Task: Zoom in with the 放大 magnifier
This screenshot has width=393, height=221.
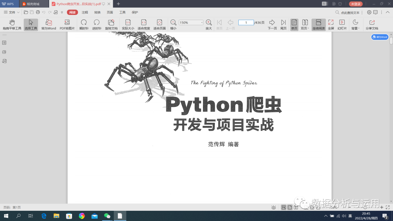Action: [209, 24]
